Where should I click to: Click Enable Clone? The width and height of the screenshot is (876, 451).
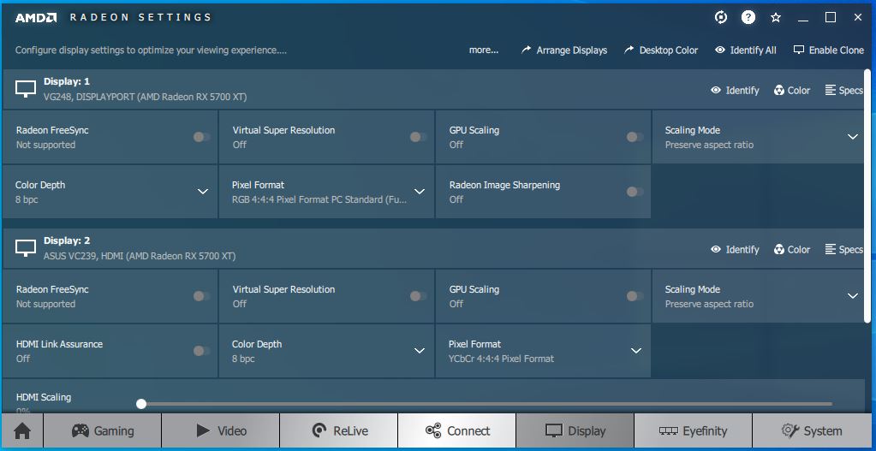[x=829, y=50]
